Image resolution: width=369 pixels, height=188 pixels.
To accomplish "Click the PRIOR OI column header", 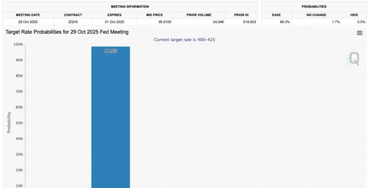I will pyautogui.click(x=241, y=15).
